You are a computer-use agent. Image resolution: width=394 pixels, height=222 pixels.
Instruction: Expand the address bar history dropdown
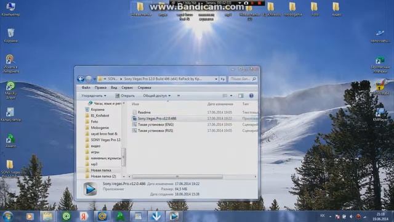coord(216,79)
